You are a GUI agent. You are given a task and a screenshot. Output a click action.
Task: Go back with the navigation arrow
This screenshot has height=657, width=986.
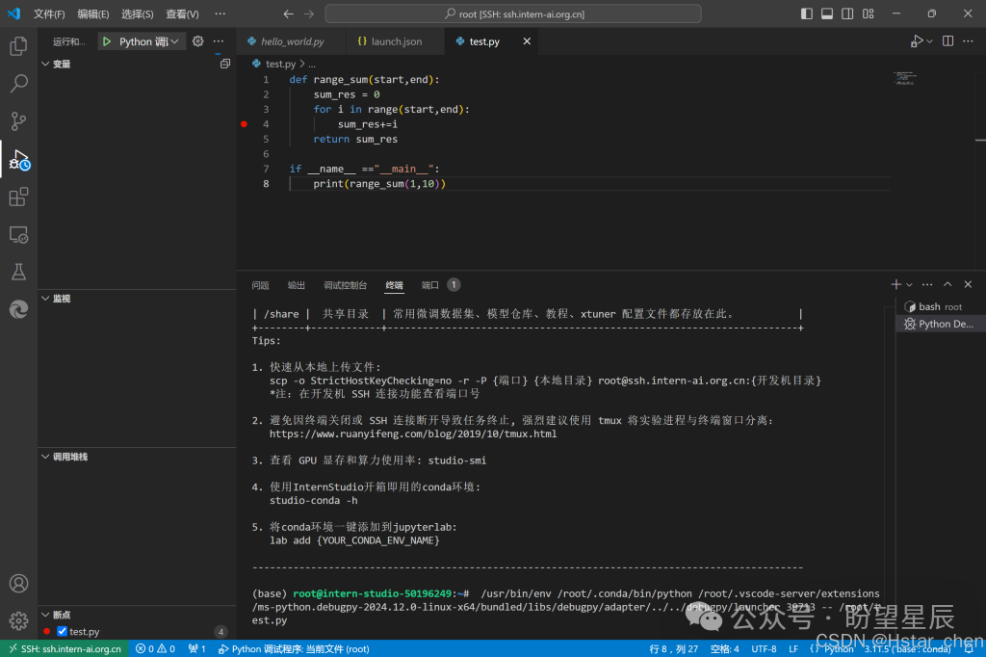click(x=288, y=13)
